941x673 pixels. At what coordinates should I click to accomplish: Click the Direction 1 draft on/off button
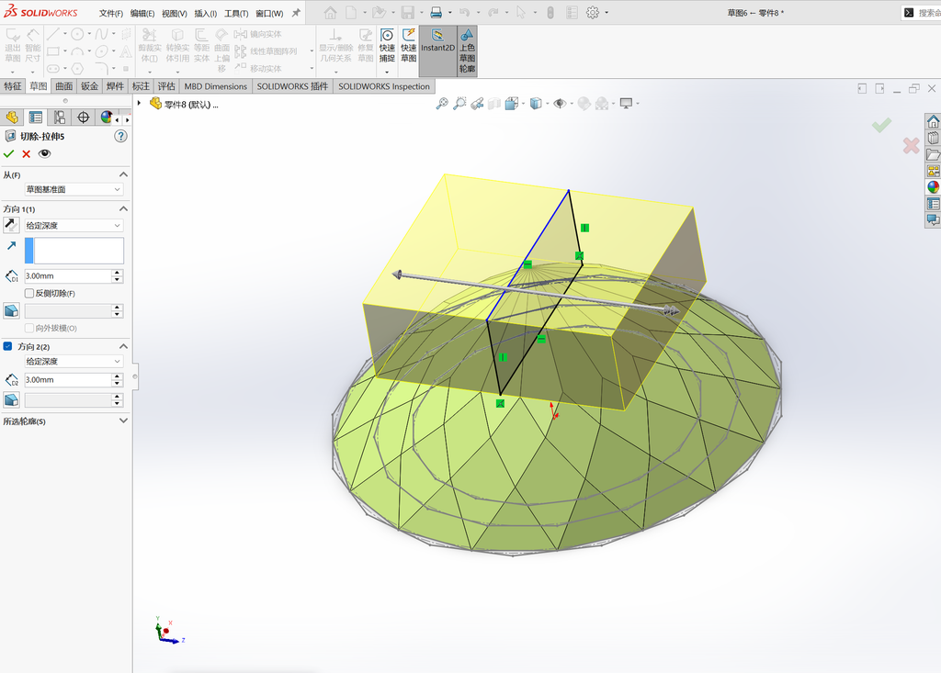tap(11, 310)
